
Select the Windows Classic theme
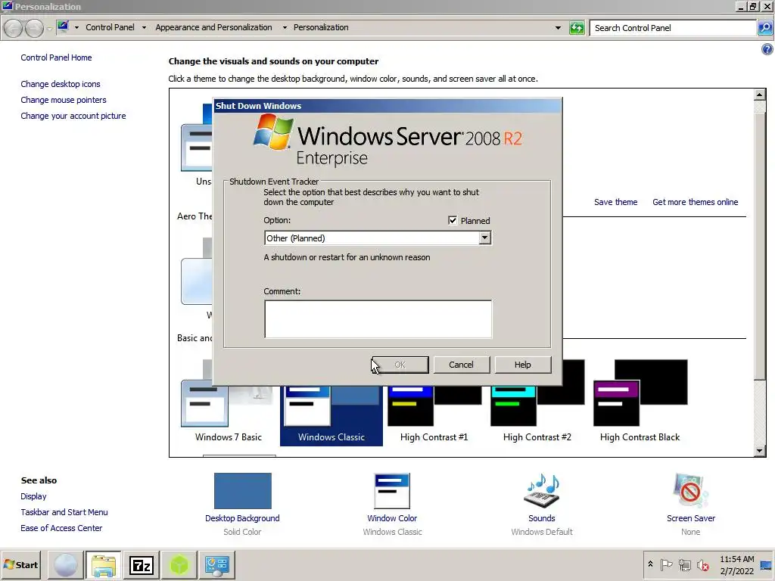tap(331, 415)
